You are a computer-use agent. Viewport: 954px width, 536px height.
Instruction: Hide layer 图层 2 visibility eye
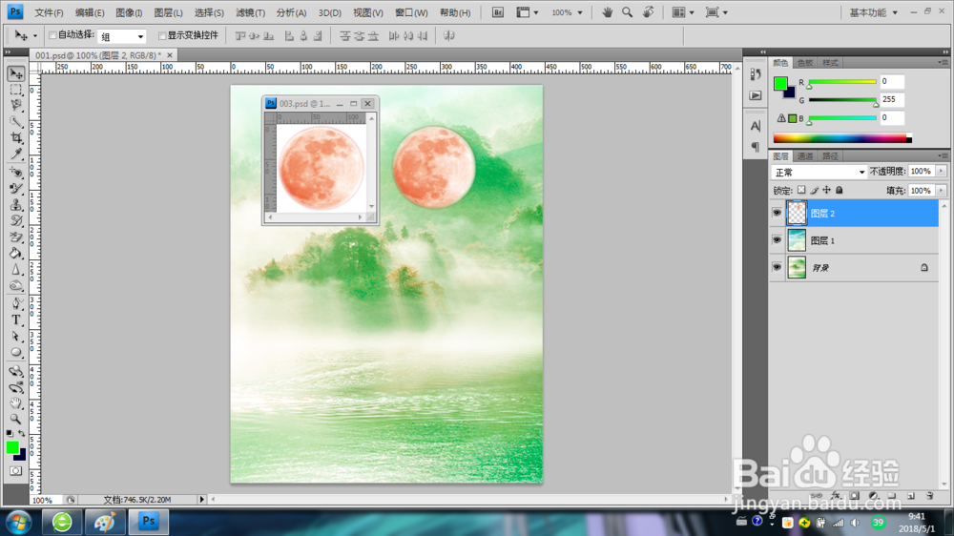(777, 213)
